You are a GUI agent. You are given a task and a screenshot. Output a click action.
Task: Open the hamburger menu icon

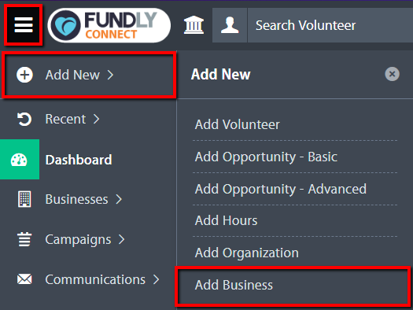[x=24, y=25]
